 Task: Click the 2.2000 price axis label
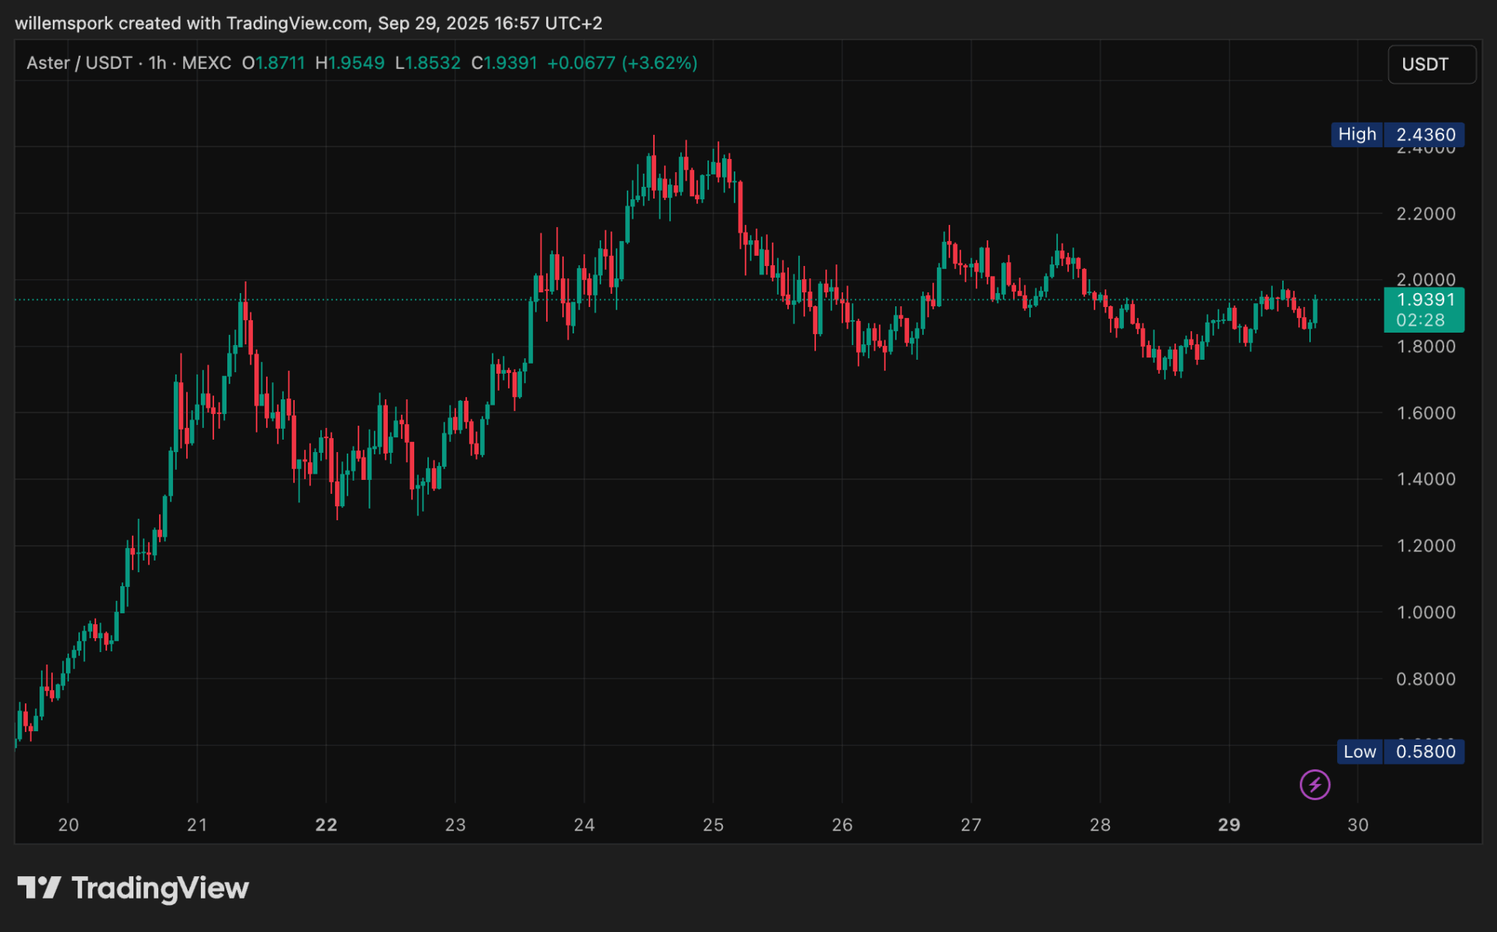tap(1426, 213)
